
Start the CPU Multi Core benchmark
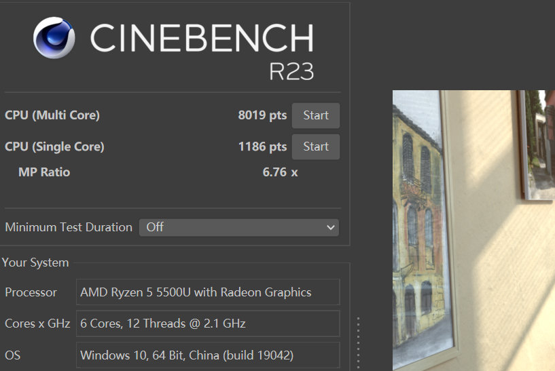(x=316, y=115)
